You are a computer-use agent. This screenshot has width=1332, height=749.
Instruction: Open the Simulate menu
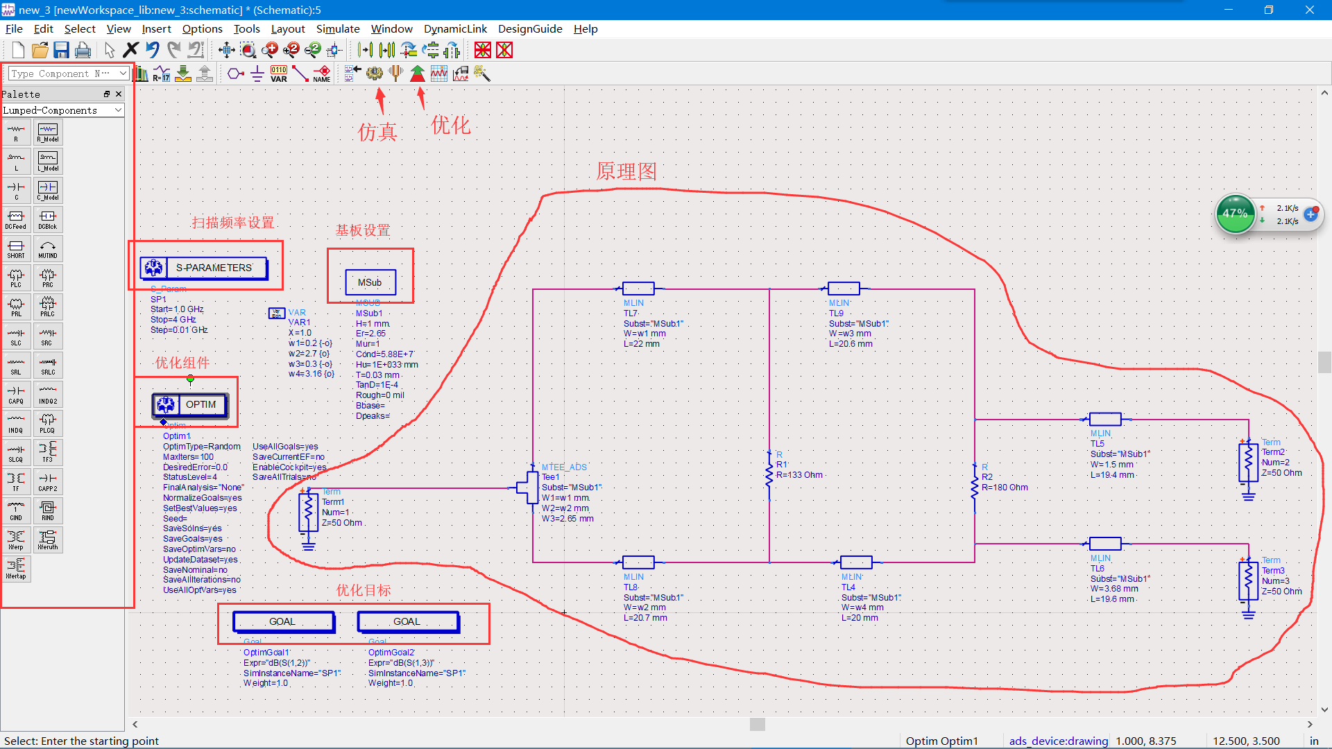(x=338, y=28)
